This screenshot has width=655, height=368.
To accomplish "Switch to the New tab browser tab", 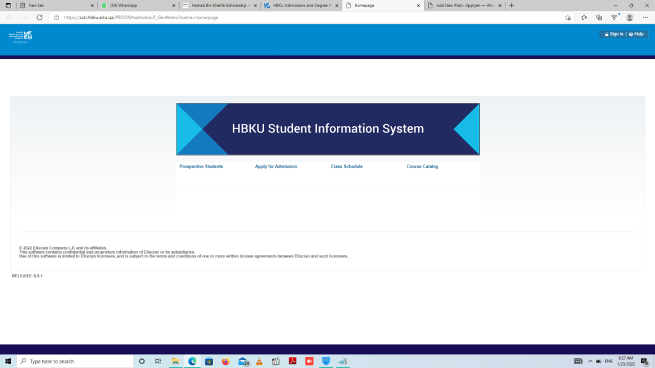I will [x=56, y=5].
